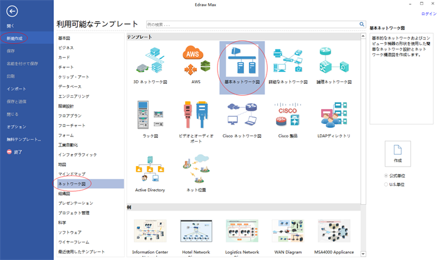The image size is (439, 260).
Task: Select the ラック図 template icon
Action: click(x=151, y=115)
